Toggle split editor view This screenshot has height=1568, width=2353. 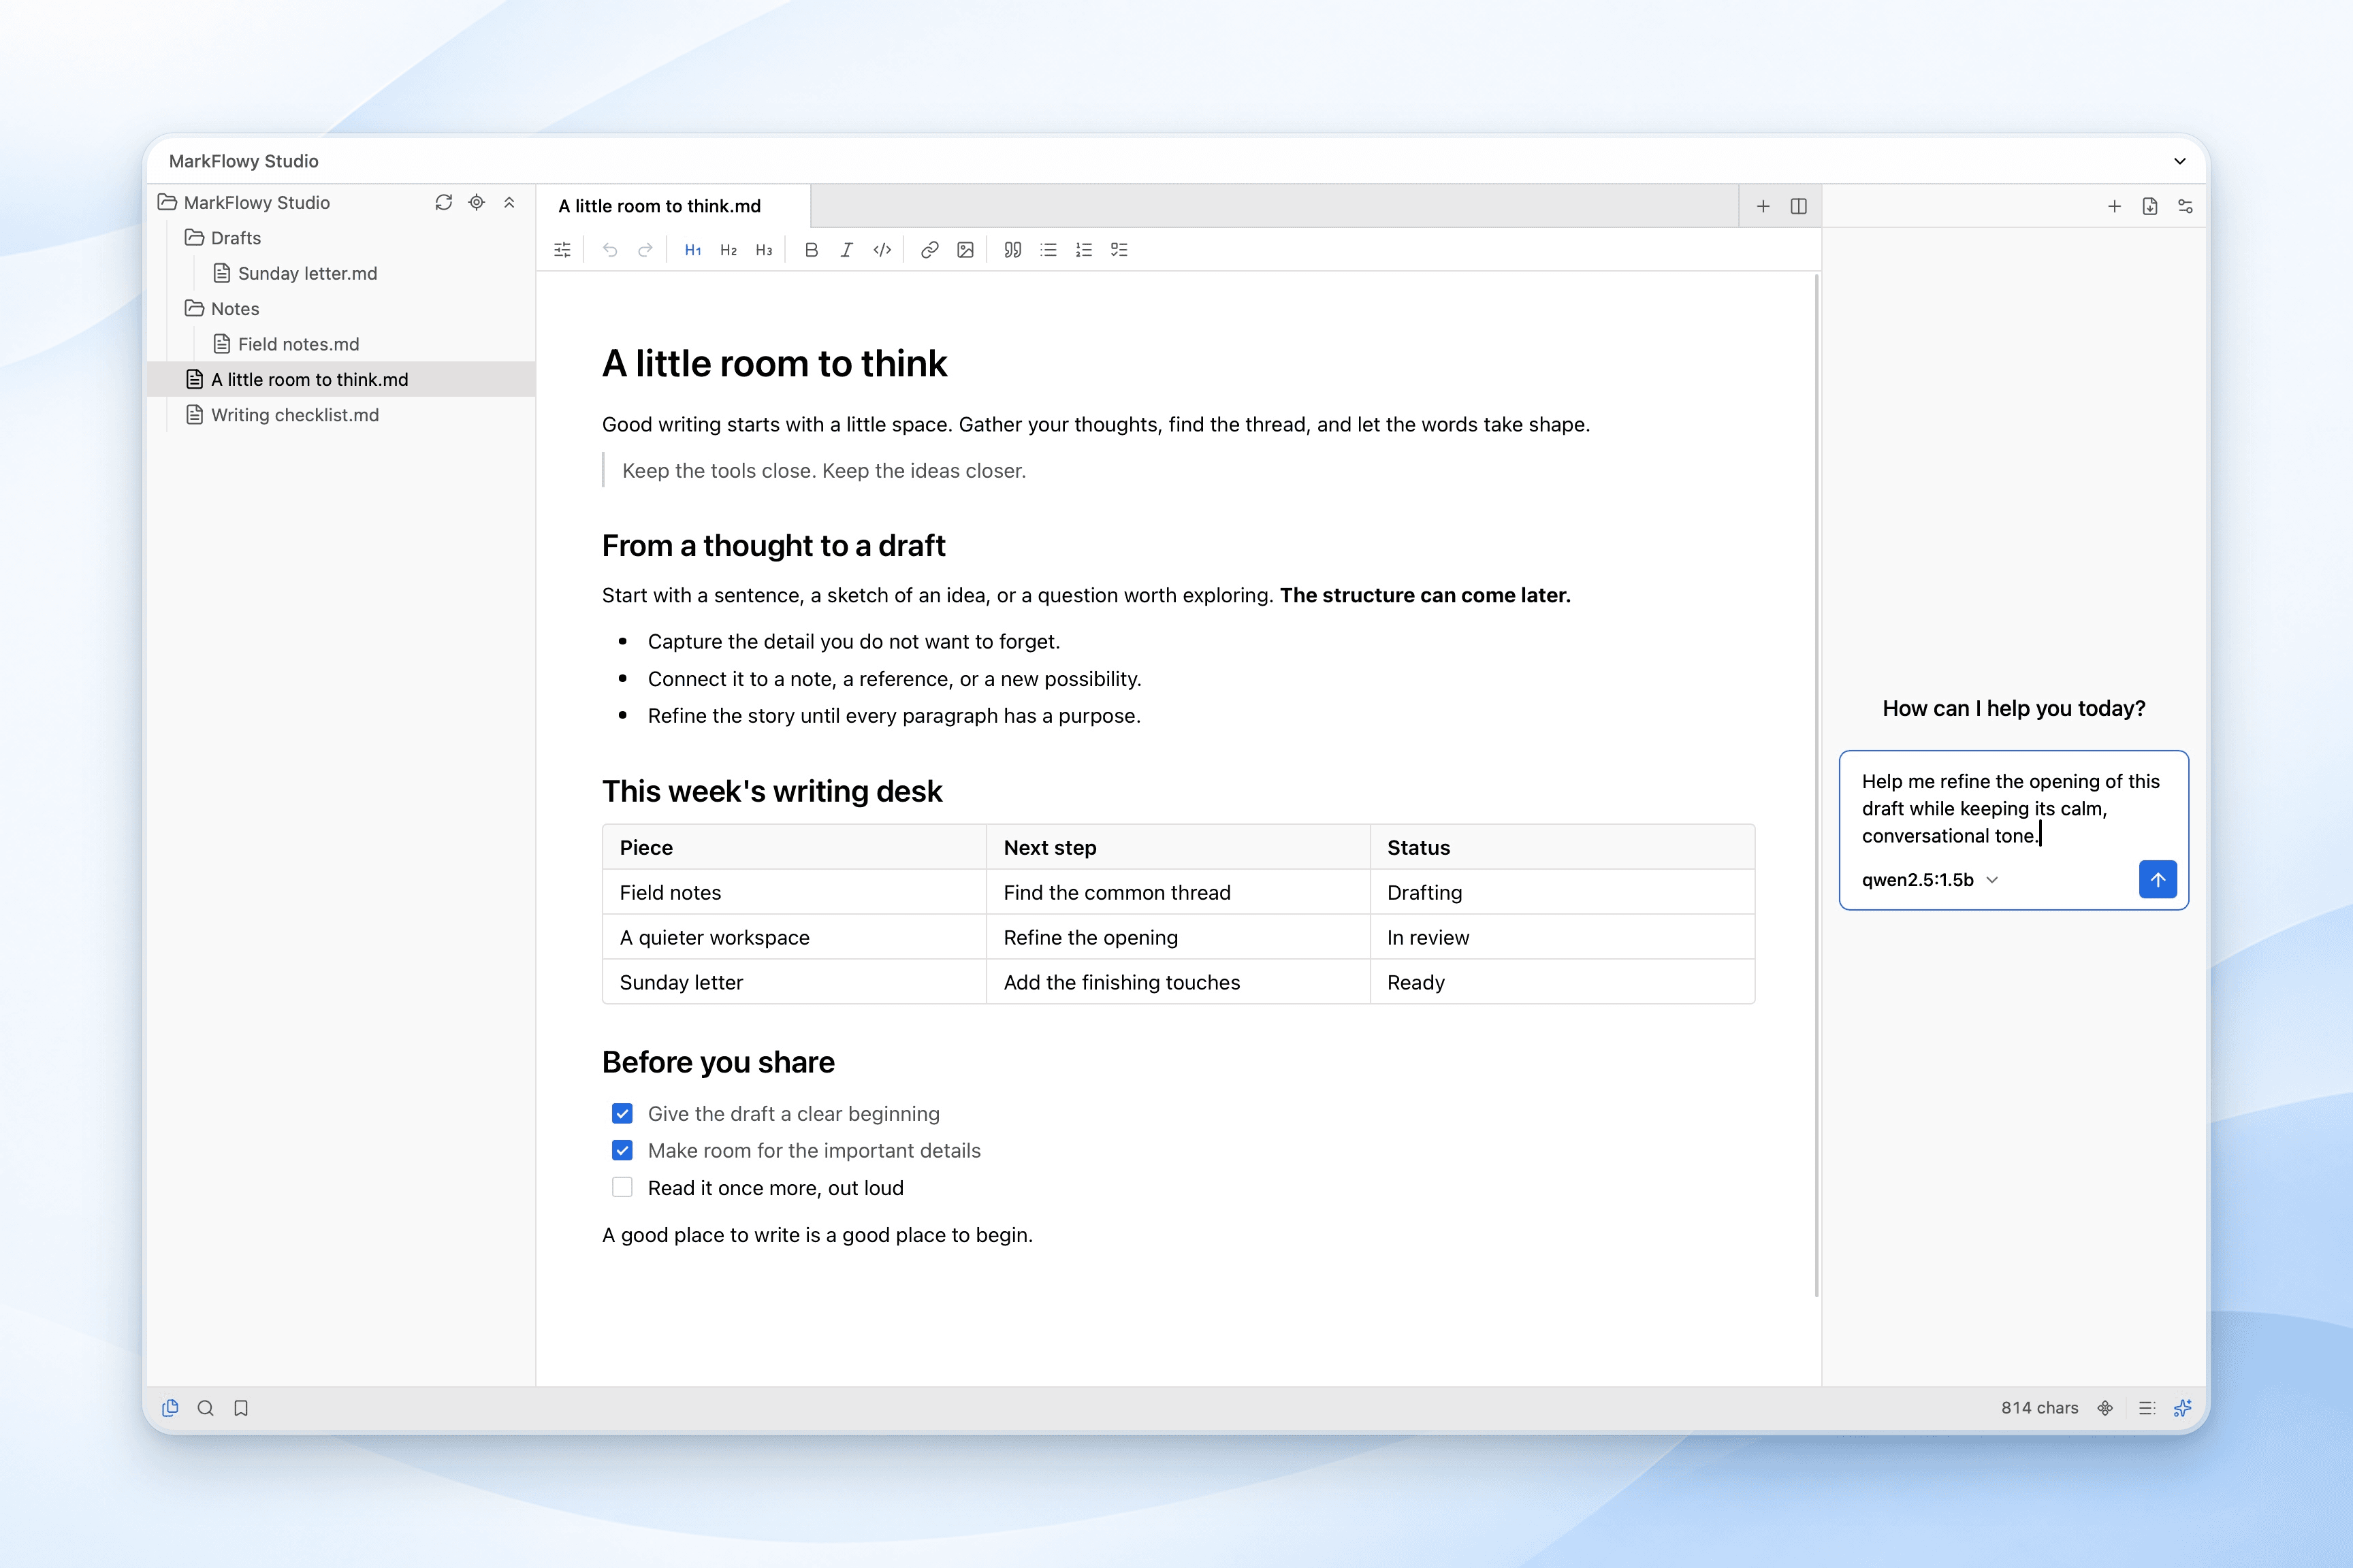pos(1799,206)
